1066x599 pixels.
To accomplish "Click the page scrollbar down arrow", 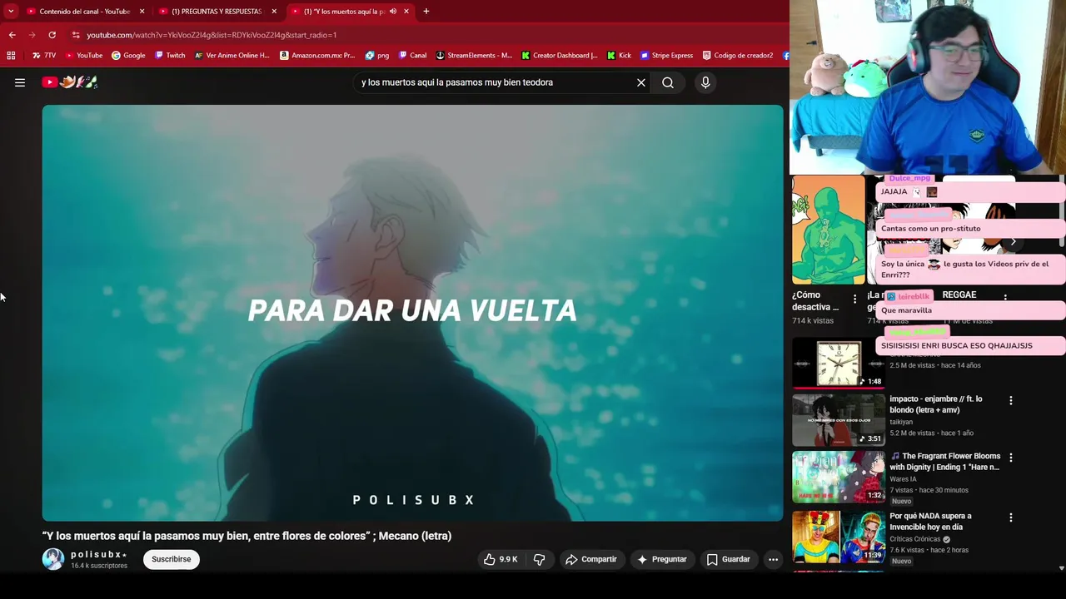I will (x=1061, y=568).
